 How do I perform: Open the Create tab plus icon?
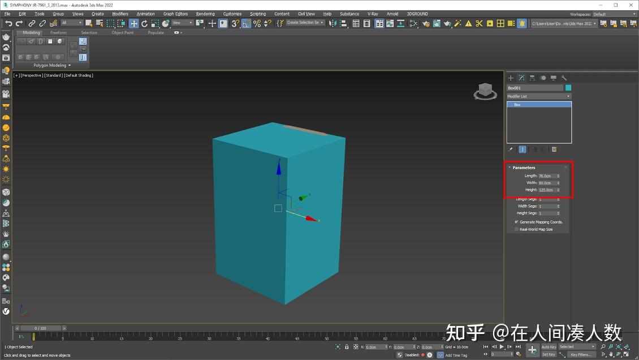click(x=511, y=78)
